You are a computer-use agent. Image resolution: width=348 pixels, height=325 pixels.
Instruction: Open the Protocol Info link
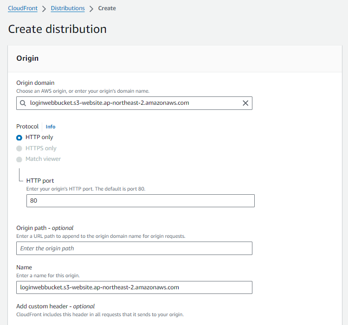(50, 127)
